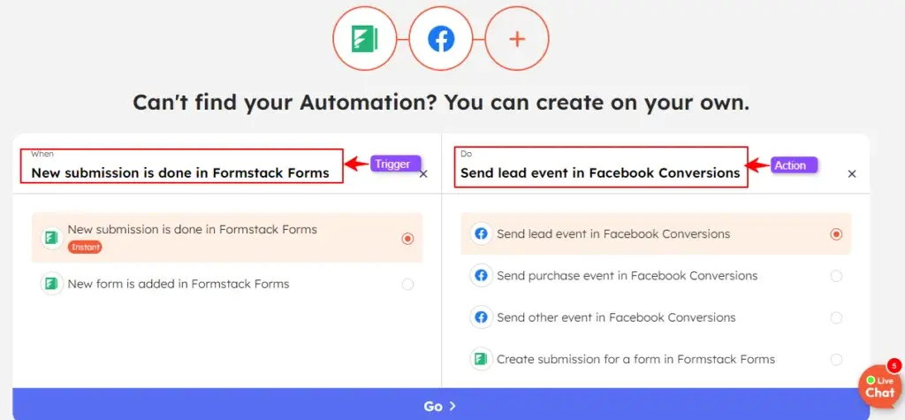Click the Facebook icon in top circle

(440, 39)
